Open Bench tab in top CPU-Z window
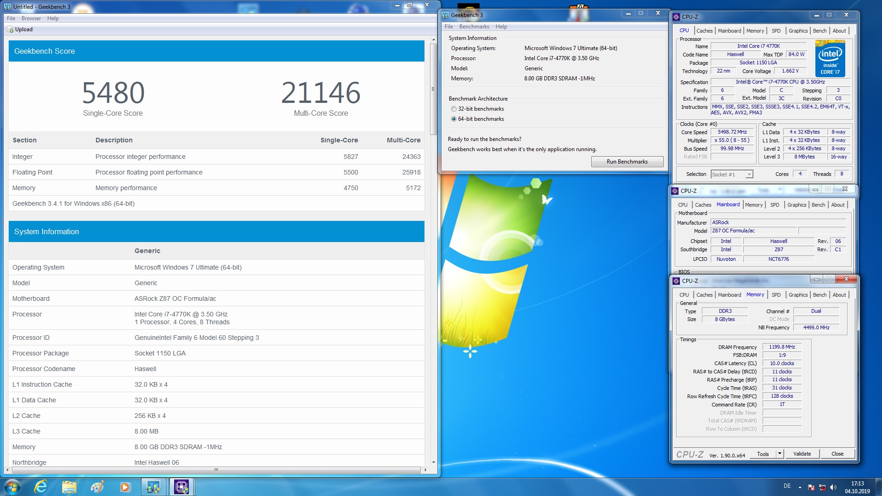 coord(820,31)
